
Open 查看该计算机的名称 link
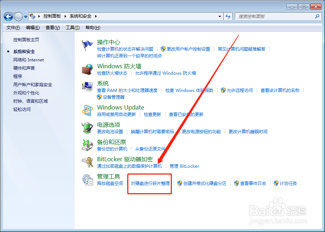(280, 91)
